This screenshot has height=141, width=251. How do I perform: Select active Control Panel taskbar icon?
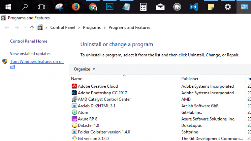245,7
